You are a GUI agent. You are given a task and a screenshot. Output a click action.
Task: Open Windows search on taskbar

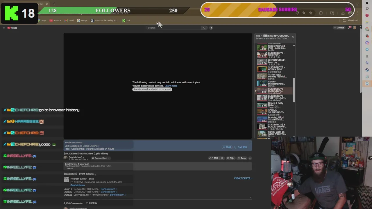(x=367, y=9)
